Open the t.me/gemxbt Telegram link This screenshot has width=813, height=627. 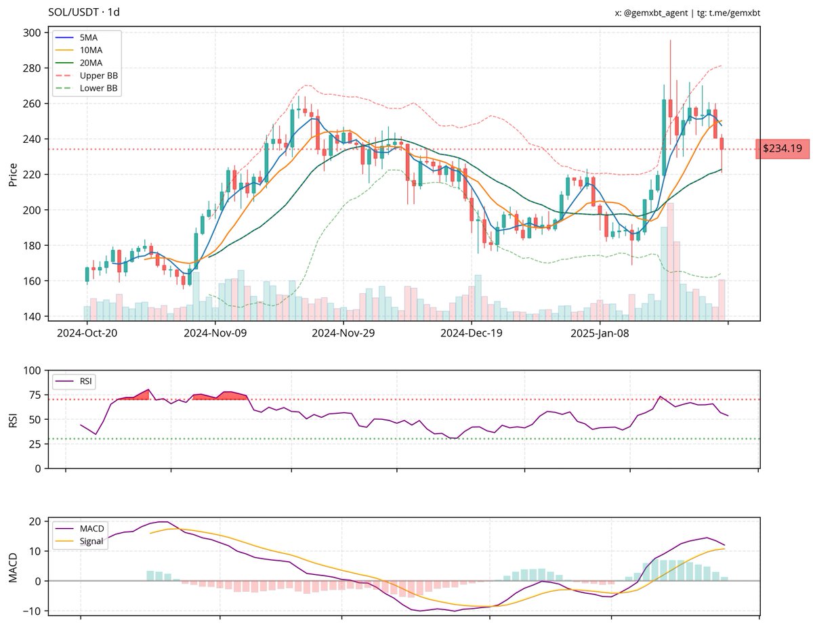pyautogui.click(x=734, y=12)
